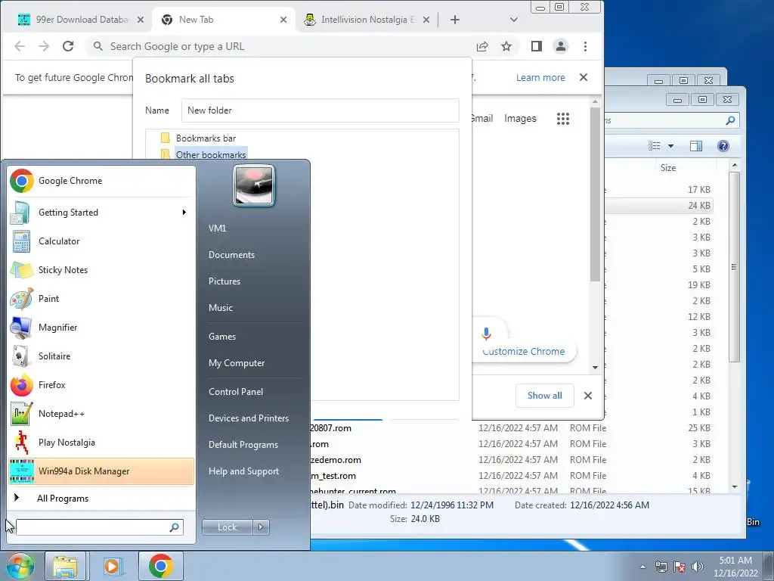This screenshot has height=581, width=774.
Task: Open Music from Start menu
Action: tap(220, 308)
